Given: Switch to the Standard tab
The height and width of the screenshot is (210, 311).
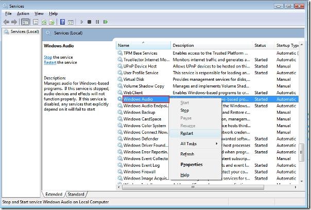Looking at the screenshot, I should pyautogui.click(x=76, y=194).
